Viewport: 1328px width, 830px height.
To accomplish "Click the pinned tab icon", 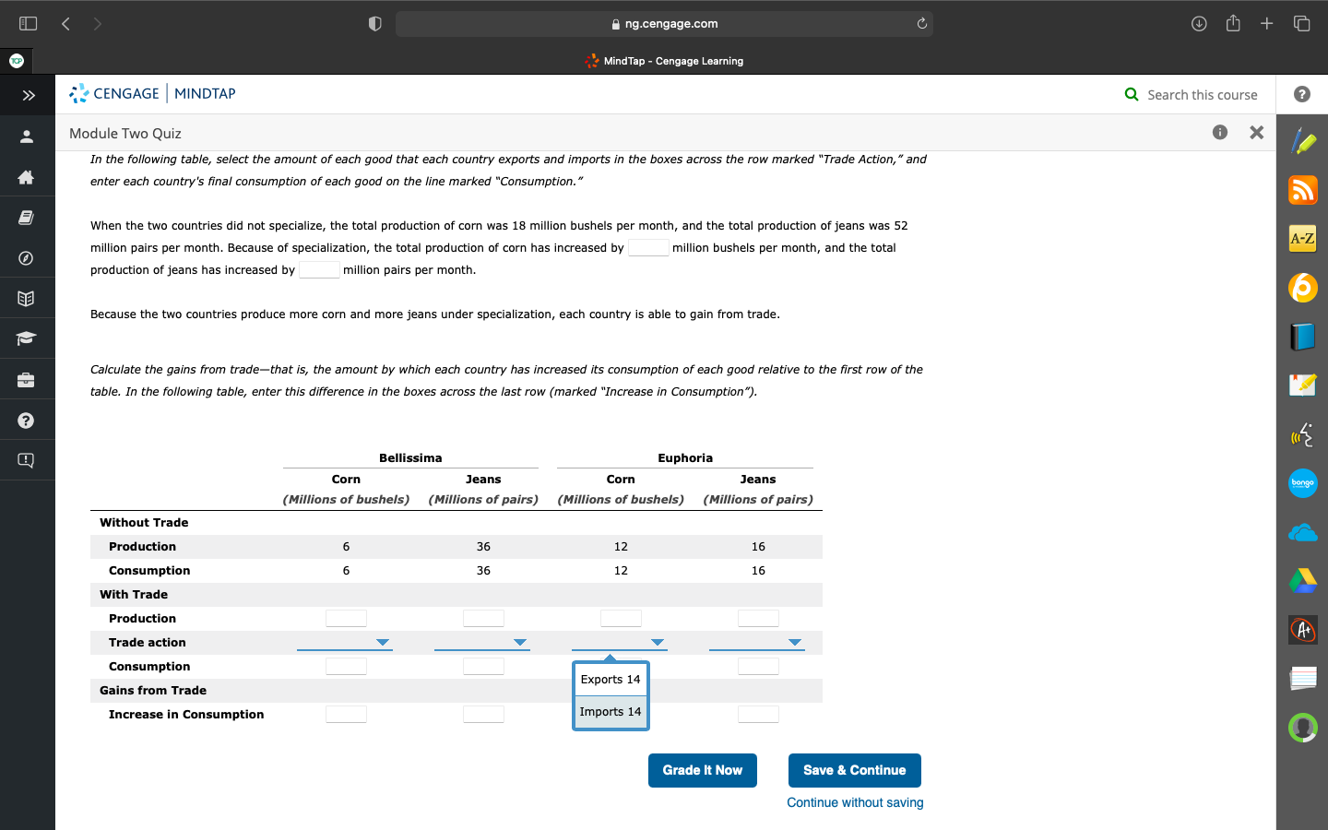I will click(16, 61).
